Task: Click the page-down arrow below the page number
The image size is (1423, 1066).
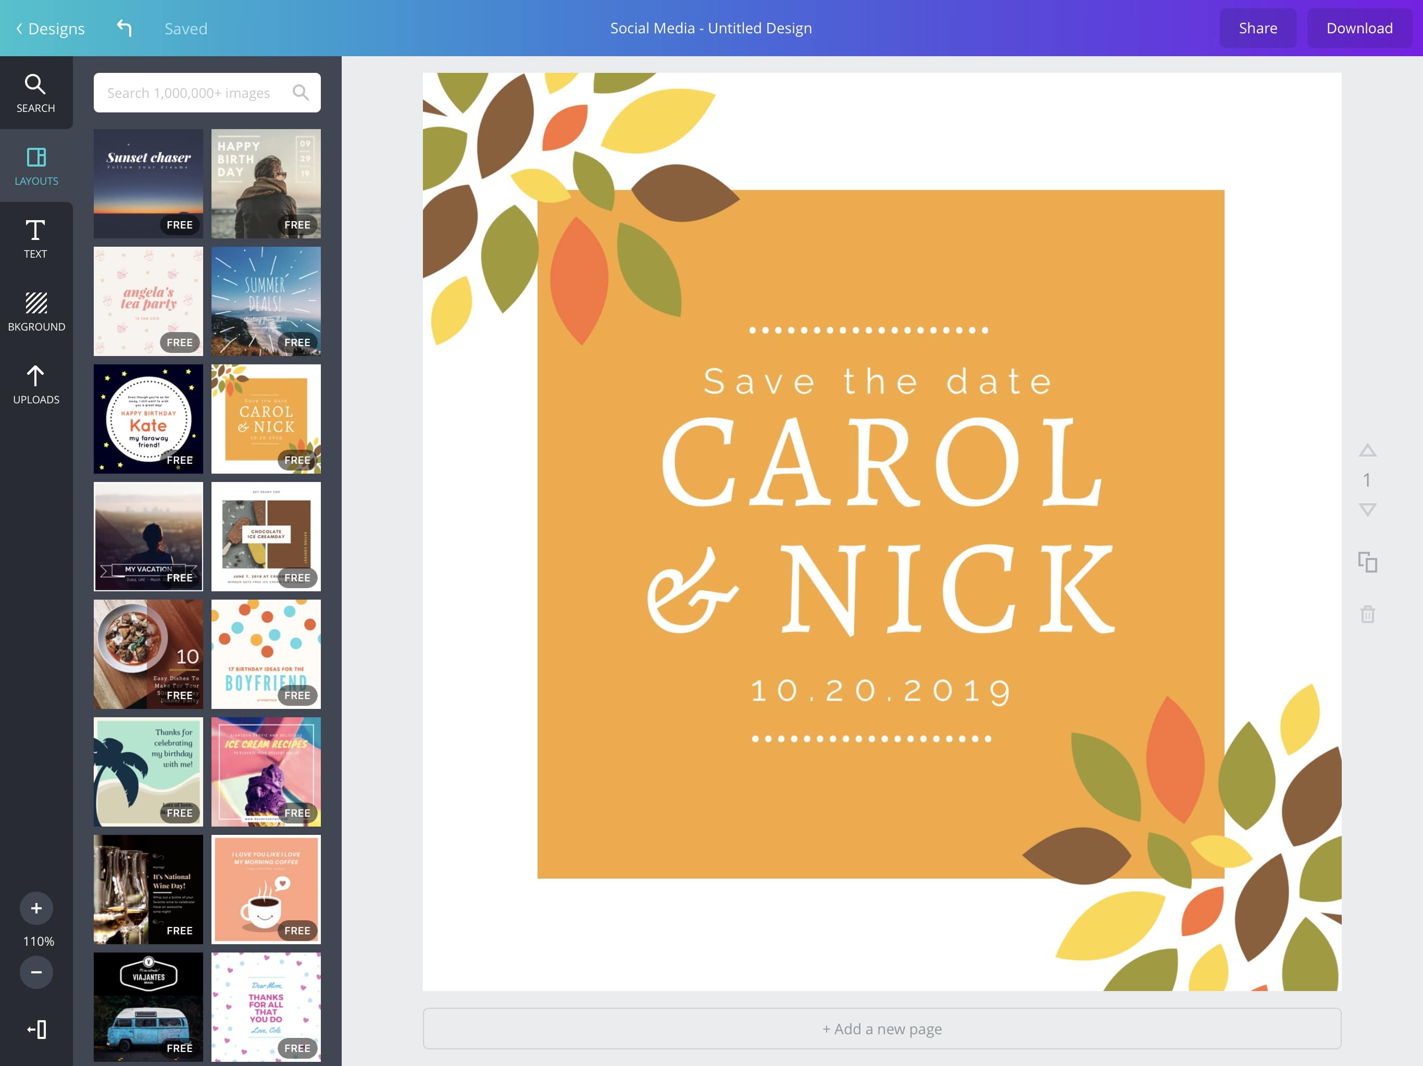Action: point(1368,508)
